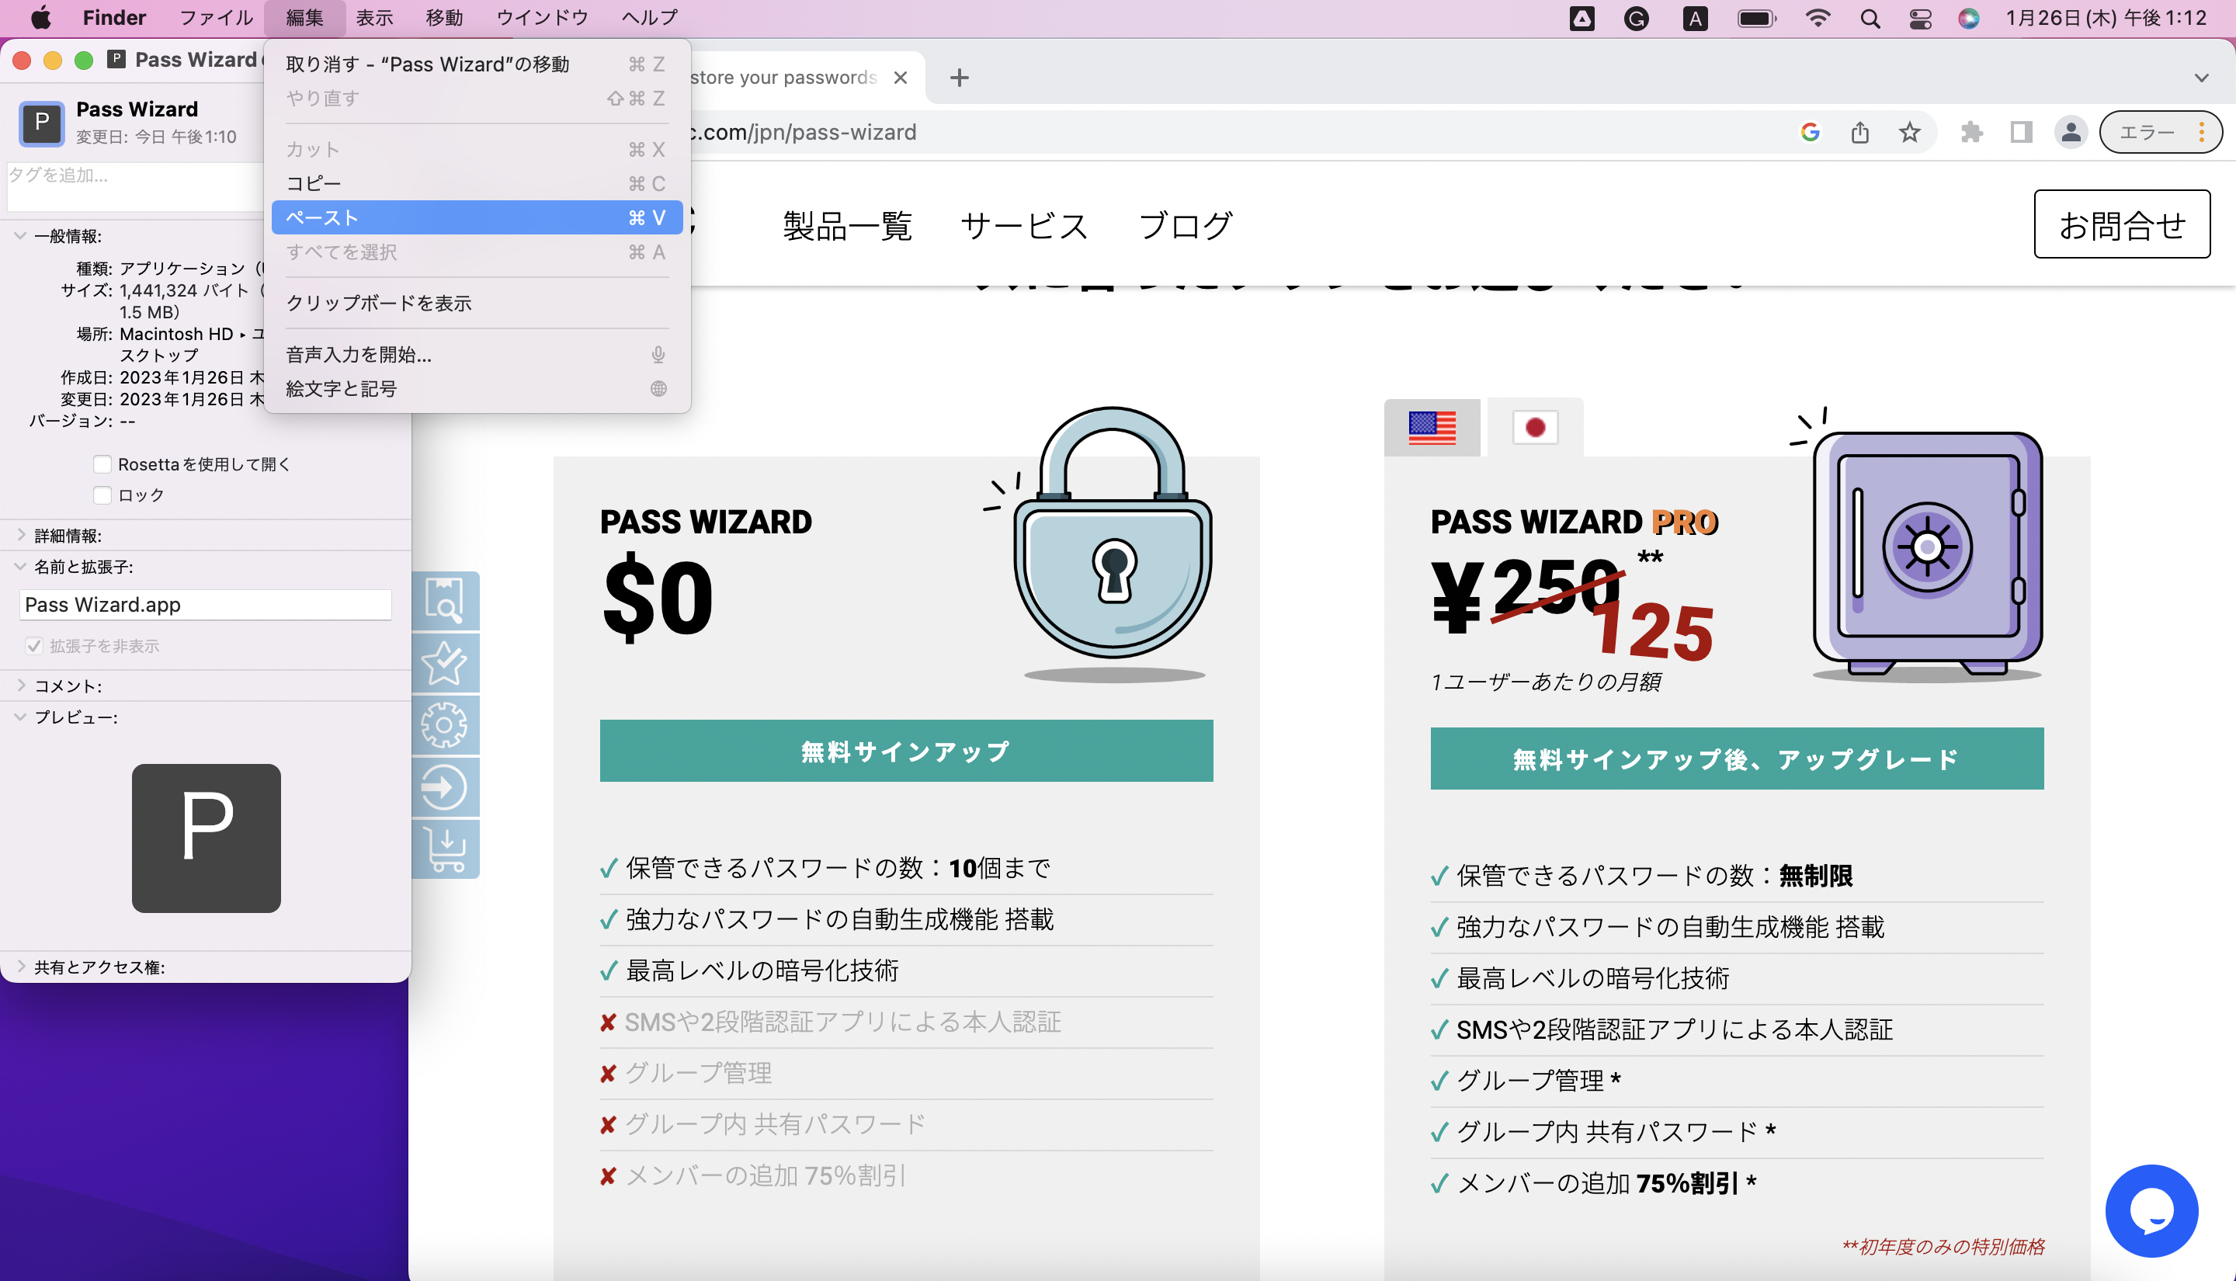Viewport: 2236px width, 1281px height.
Task: Bookmark this page with the star icon
Action: tap(1909, 132)
